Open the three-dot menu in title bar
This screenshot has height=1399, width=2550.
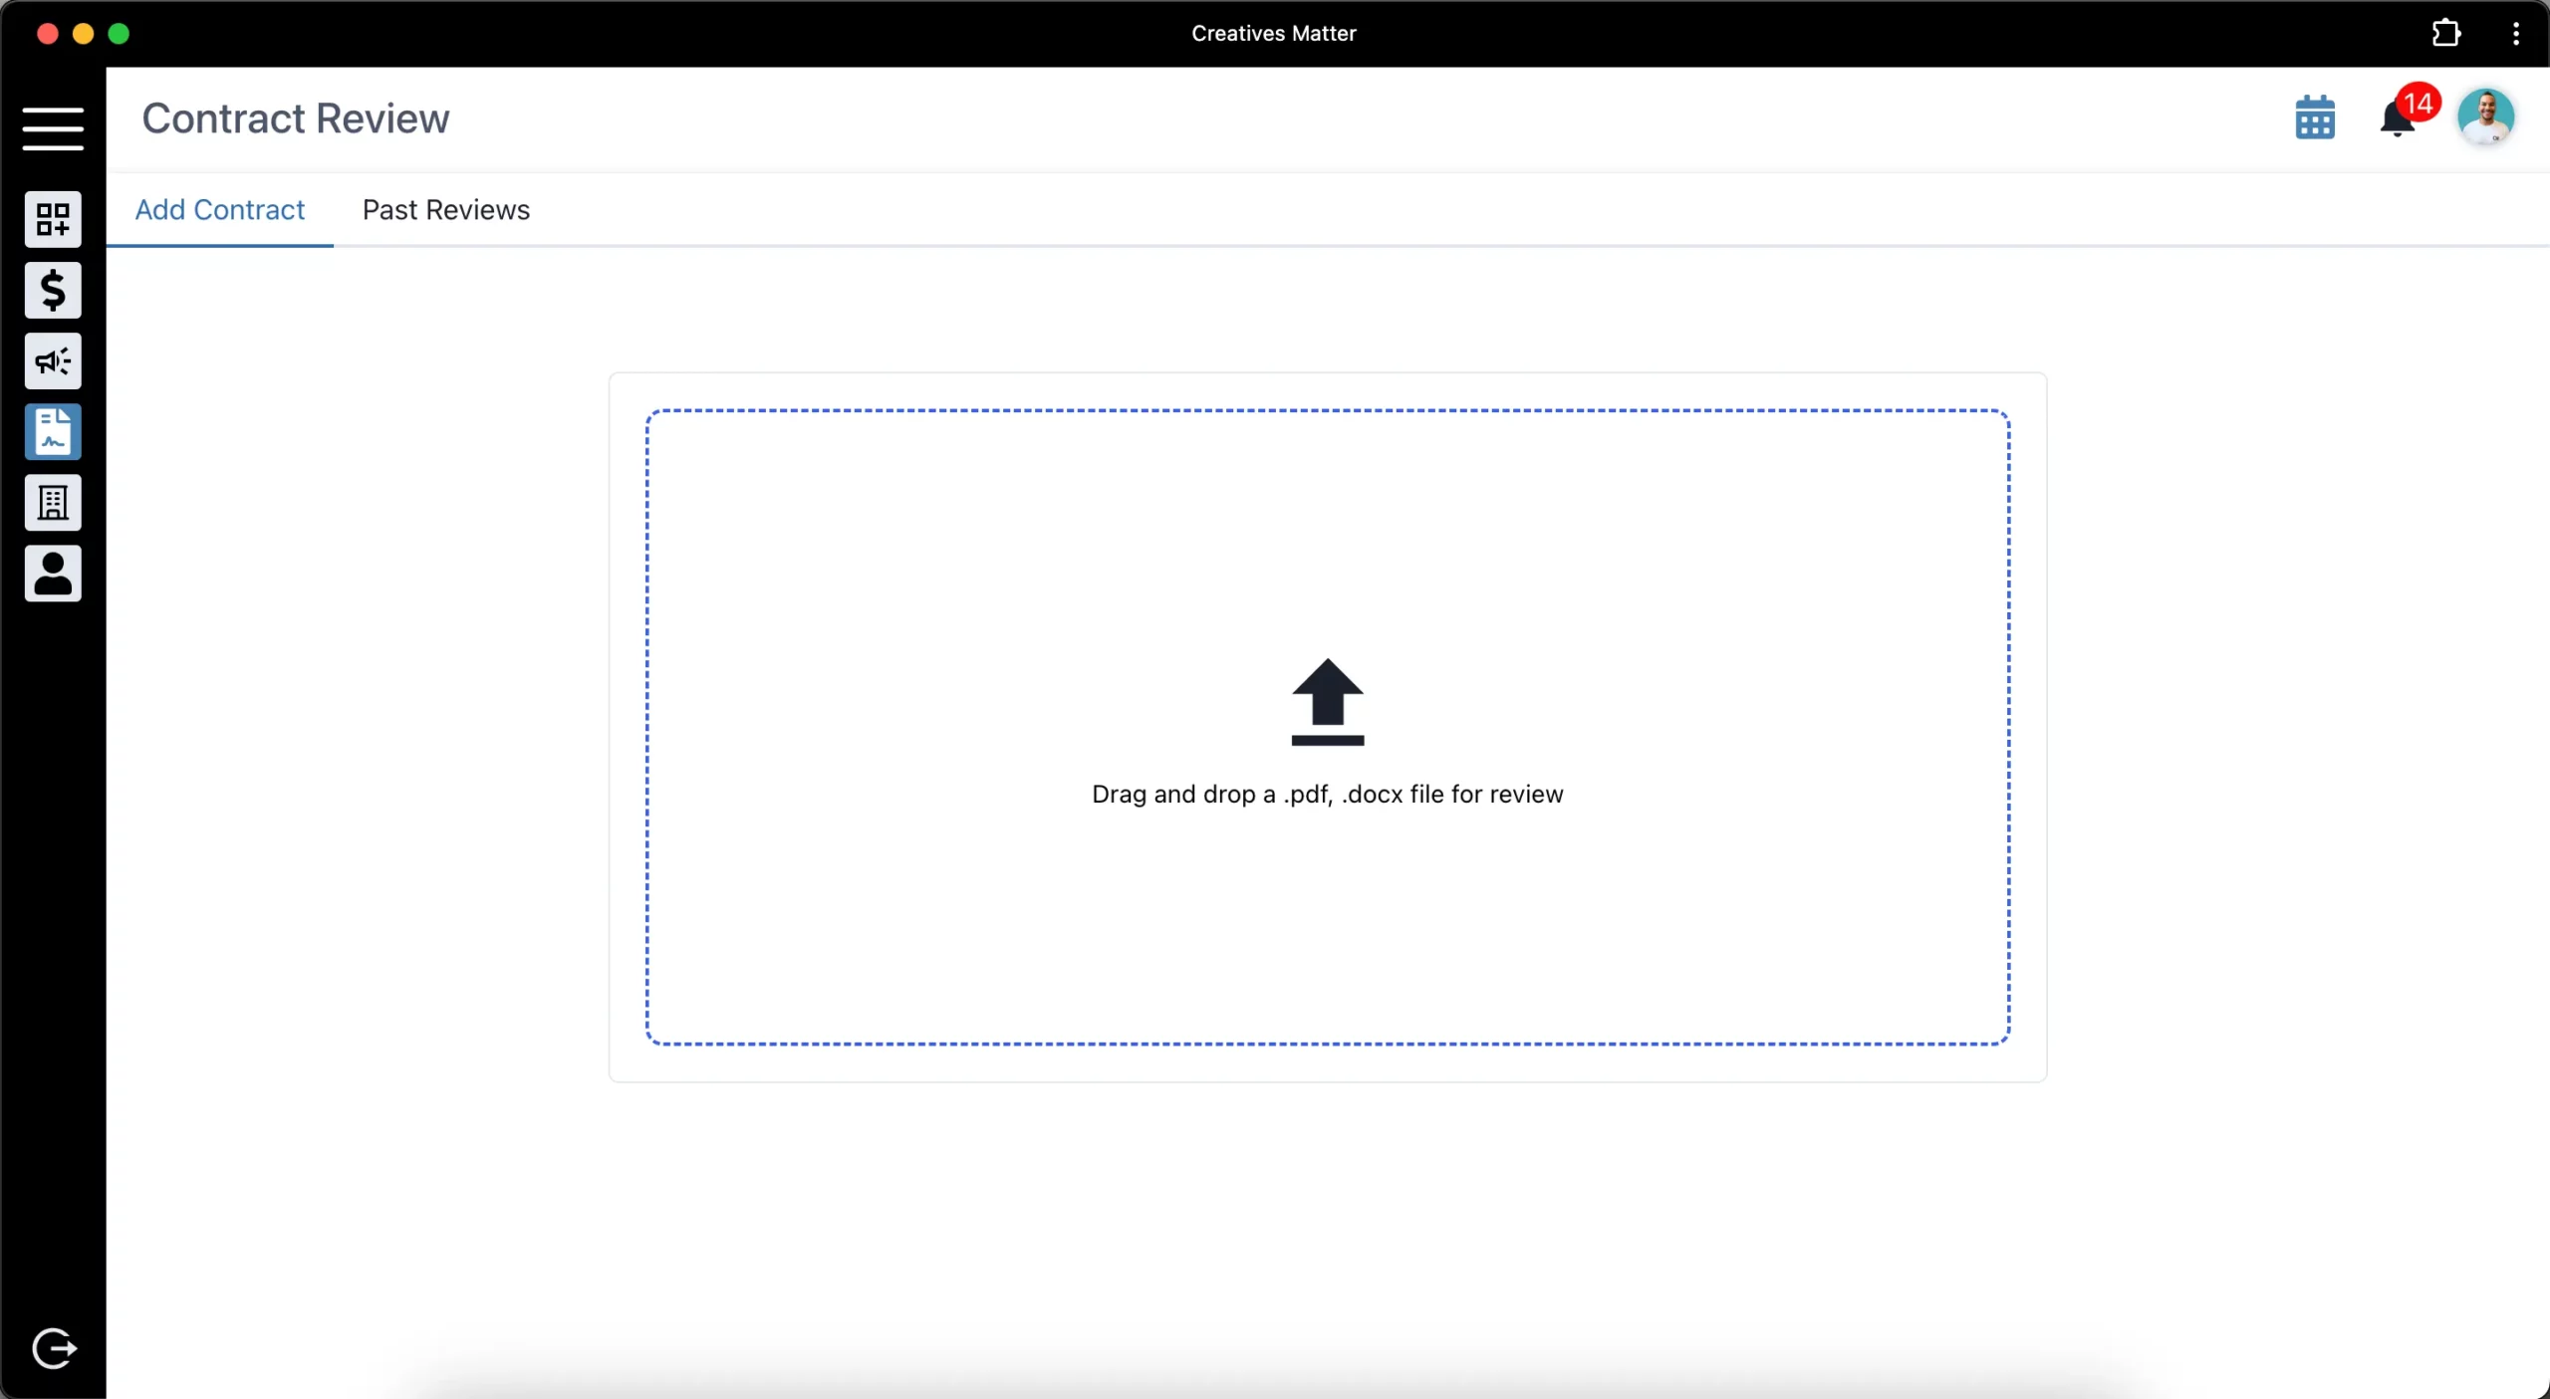(2516, 34)
